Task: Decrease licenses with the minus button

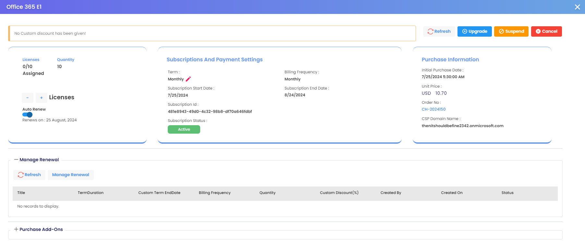Action: [28, 98]
